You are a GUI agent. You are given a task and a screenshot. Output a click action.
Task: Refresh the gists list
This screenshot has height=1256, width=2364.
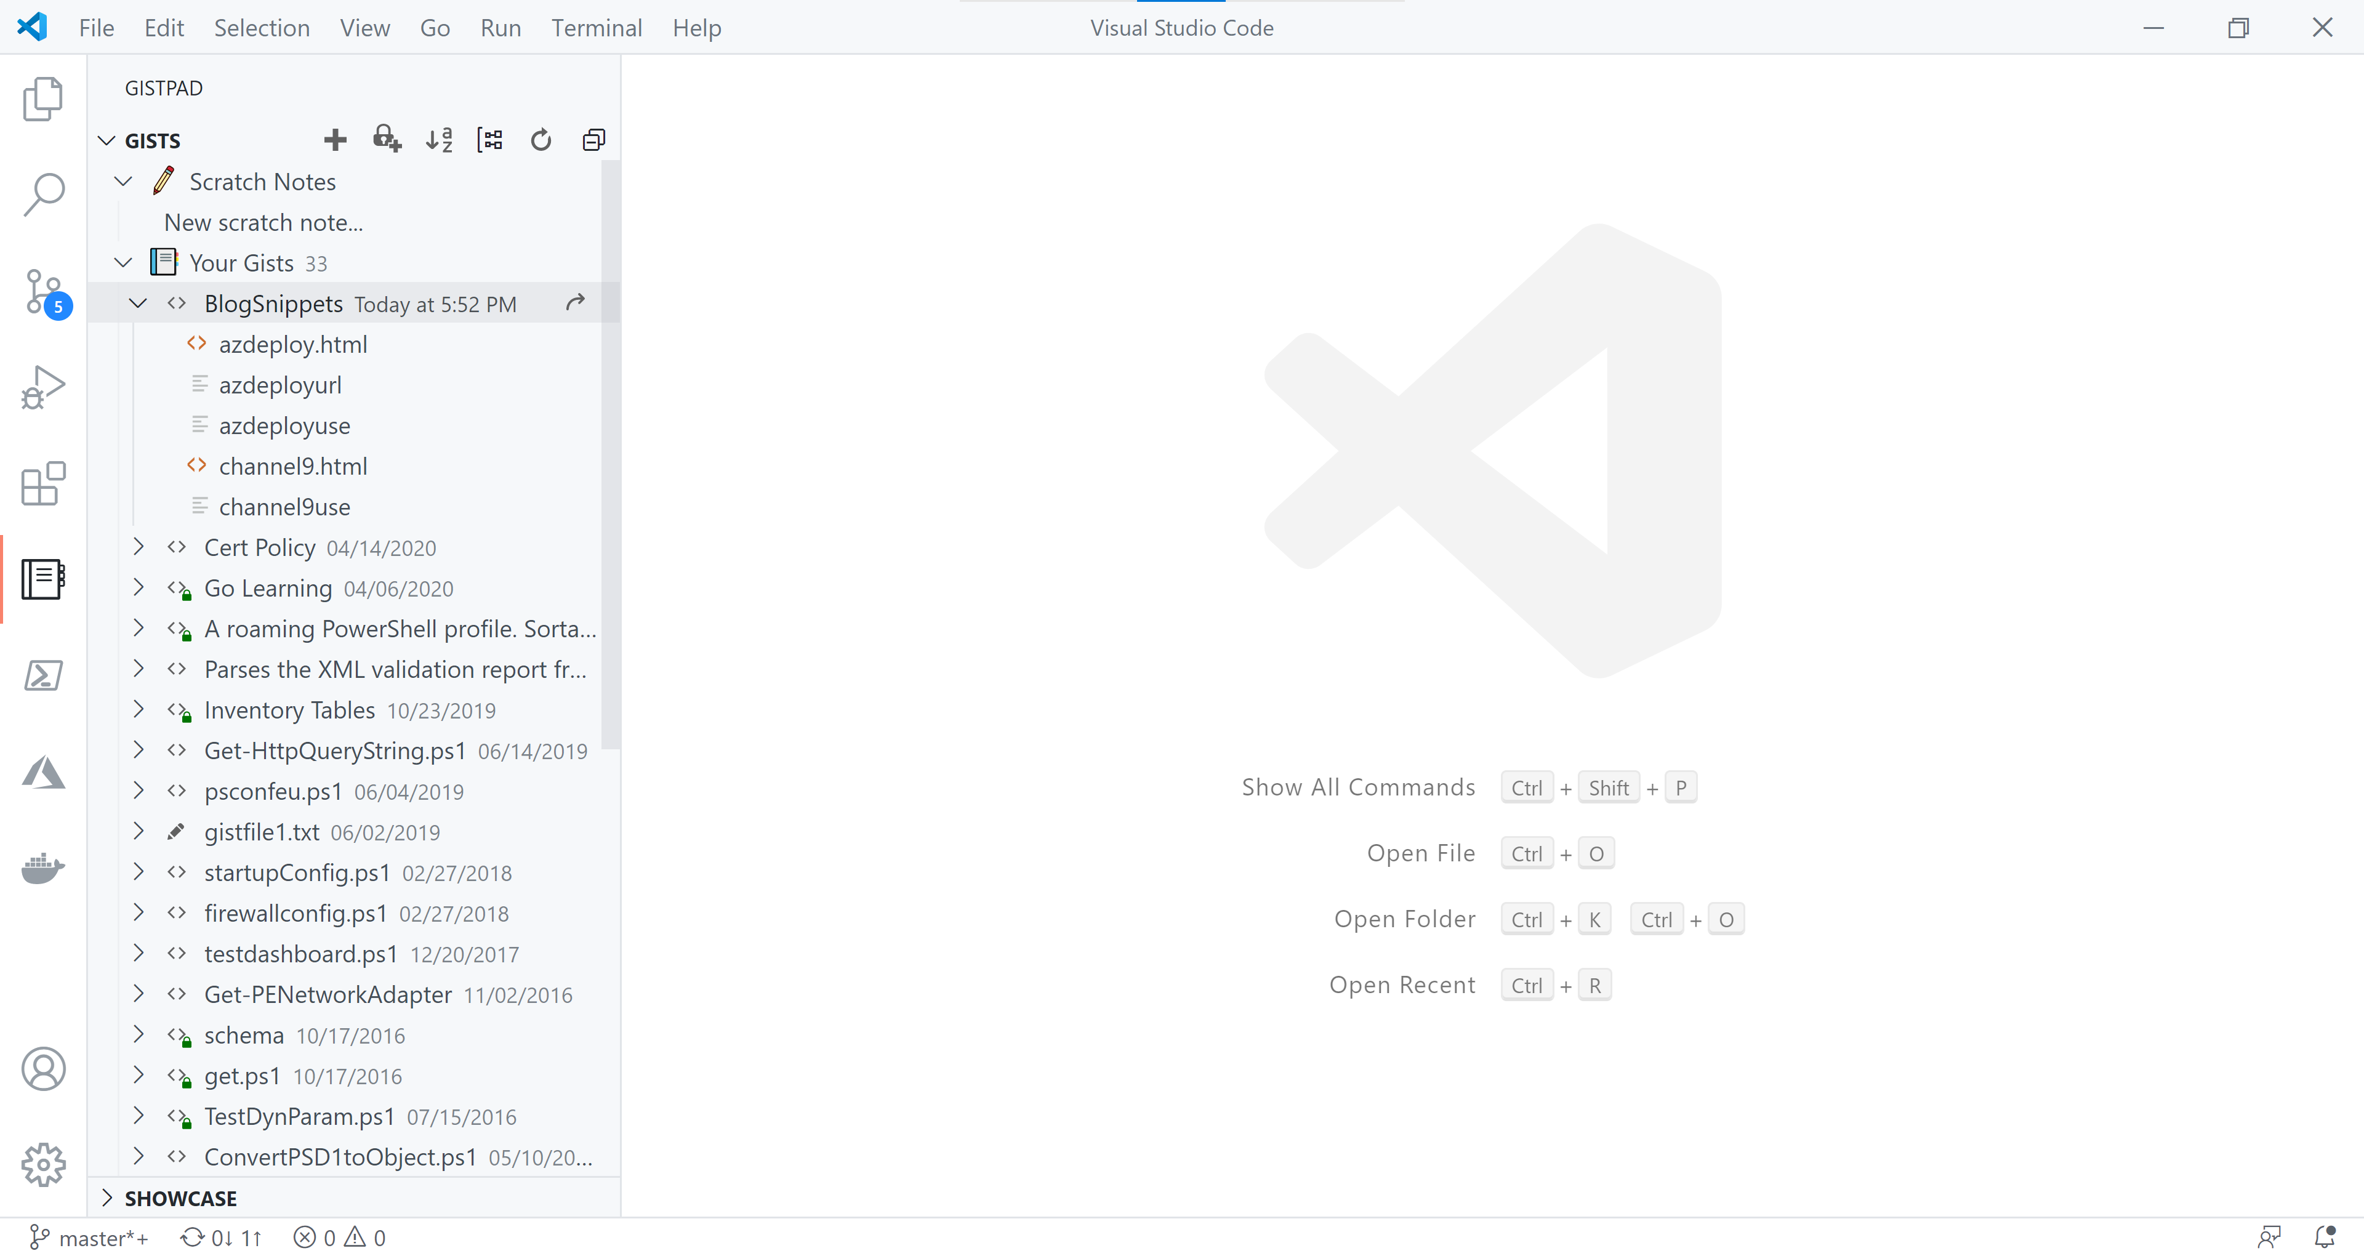542,140
